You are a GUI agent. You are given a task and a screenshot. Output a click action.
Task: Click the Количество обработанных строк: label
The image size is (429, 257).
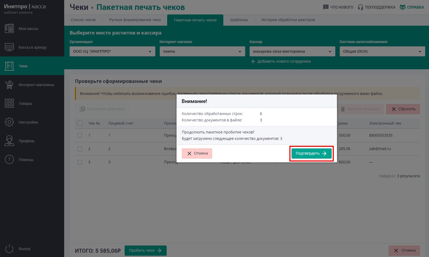[x=212, y=114]
